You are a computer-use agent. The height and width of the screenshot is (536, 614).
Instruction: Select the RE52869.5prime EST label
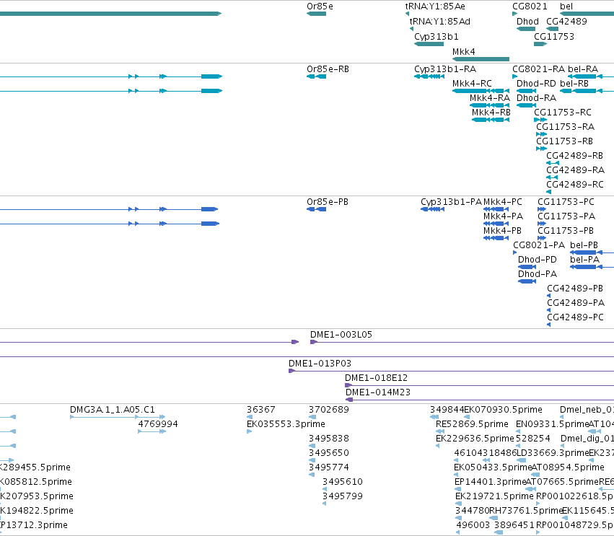[x=472, y=424]
